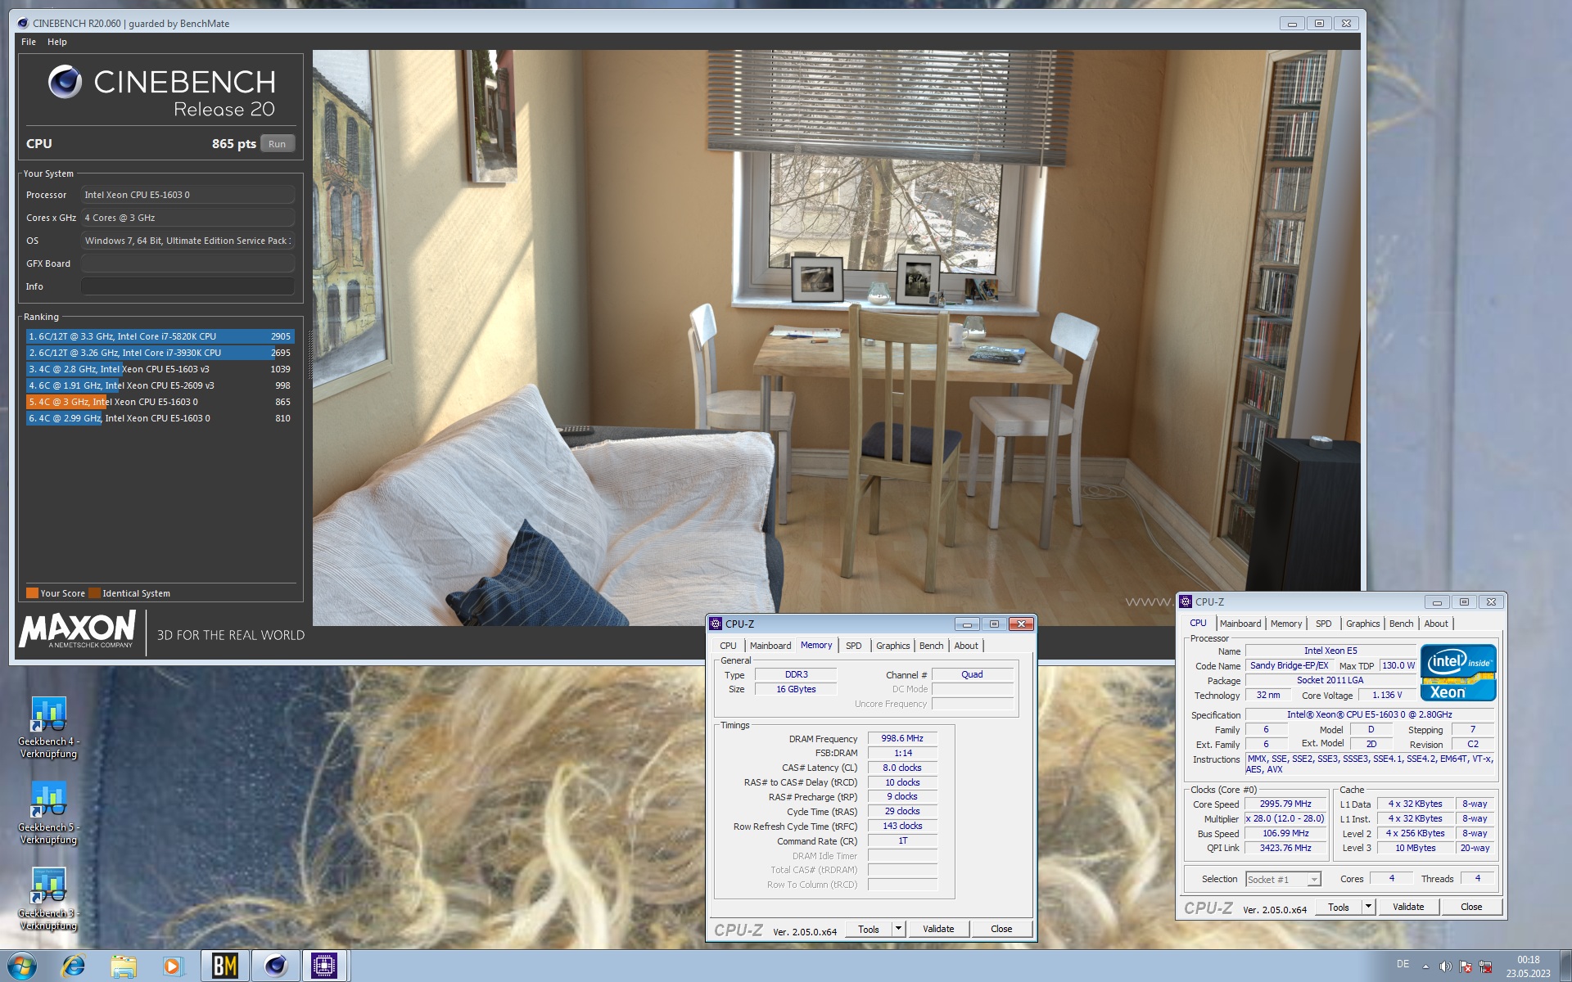This screenshot has height=982, width=1572.
Task: Select ranking entry 4C @ 3 GHz score 865
Action: pyautogui.click(x=160, y=402)
